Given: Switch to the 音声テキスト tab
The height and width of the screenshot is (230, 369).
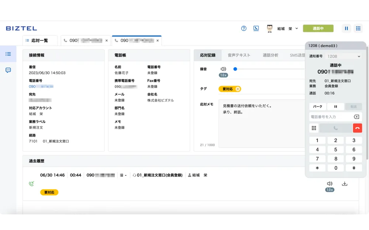Looking at the screenshot, I should pos(239,55).
